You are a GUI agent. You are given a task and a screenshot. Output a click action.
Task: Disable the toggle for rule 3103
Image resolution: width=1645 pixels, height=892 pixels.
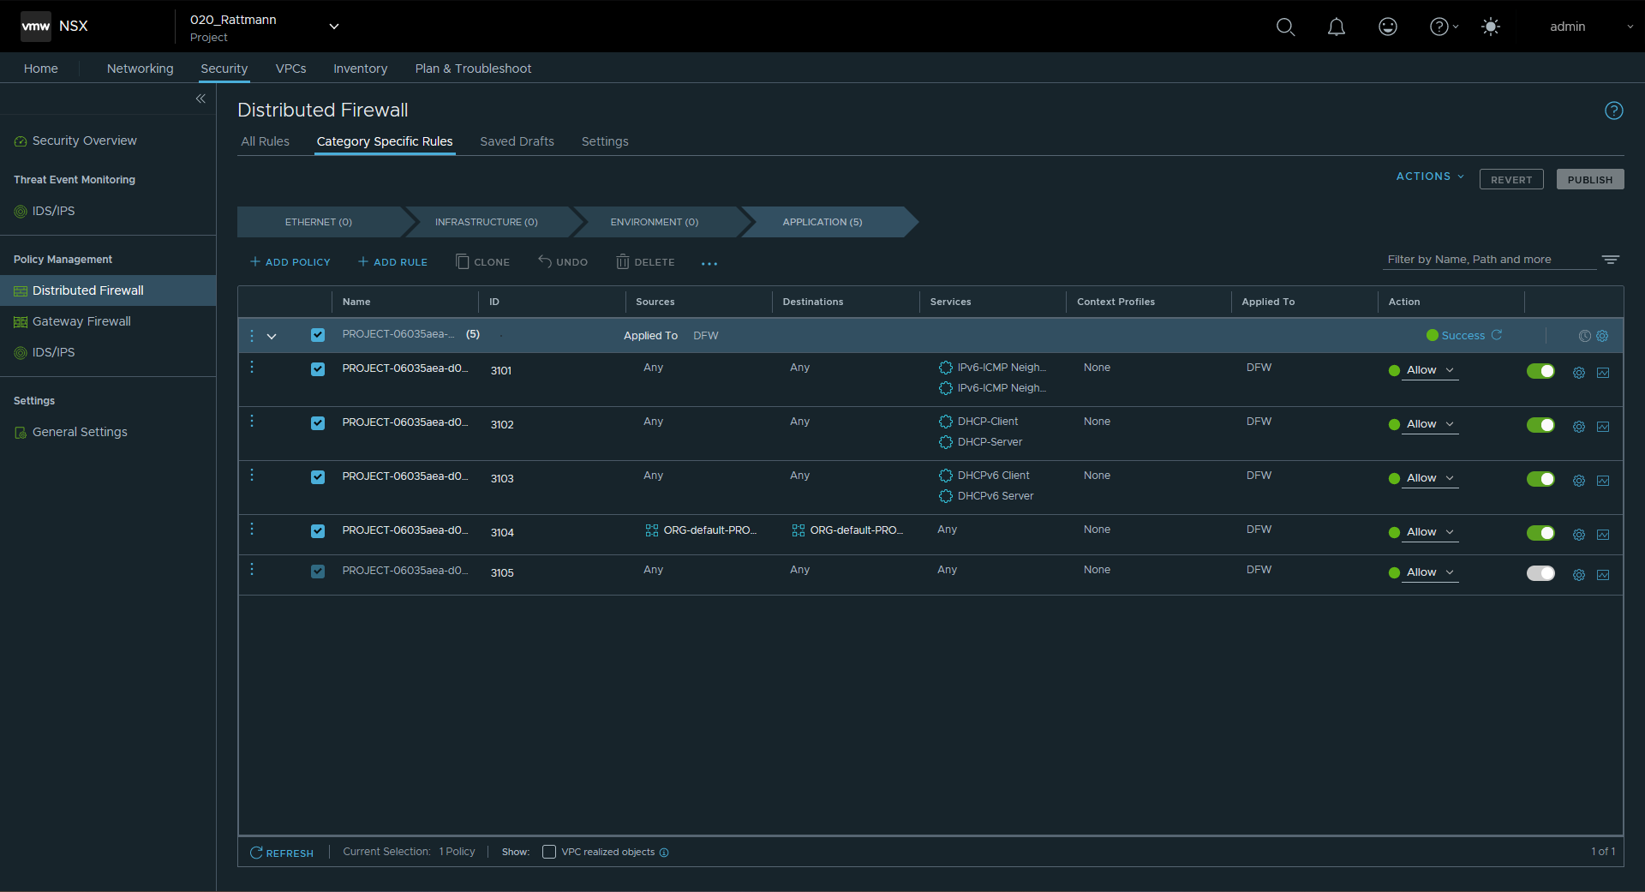pos(1540,479)
